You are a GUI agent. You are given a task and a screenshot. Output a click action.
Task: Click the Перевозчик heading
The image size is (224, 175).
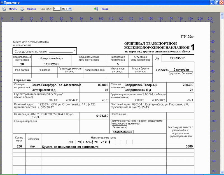23,80
